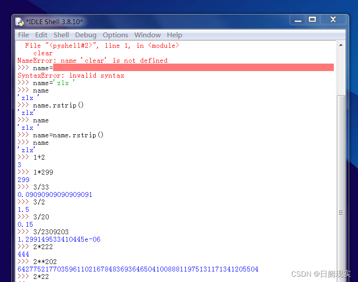Click the scrollbar up arrow

341,44
